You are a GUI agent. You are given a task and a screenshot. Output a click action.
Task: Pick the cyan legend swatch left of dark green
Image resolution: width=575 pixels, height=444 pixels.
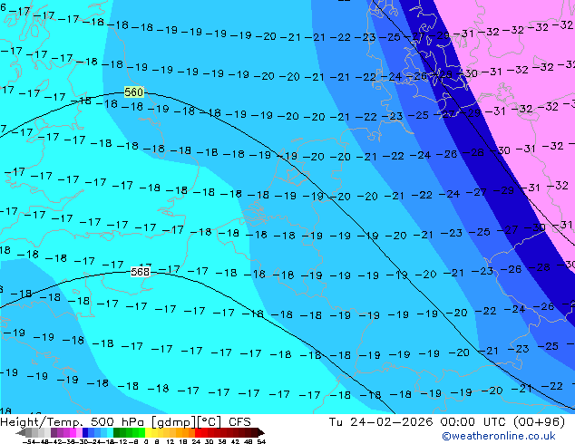110,432
